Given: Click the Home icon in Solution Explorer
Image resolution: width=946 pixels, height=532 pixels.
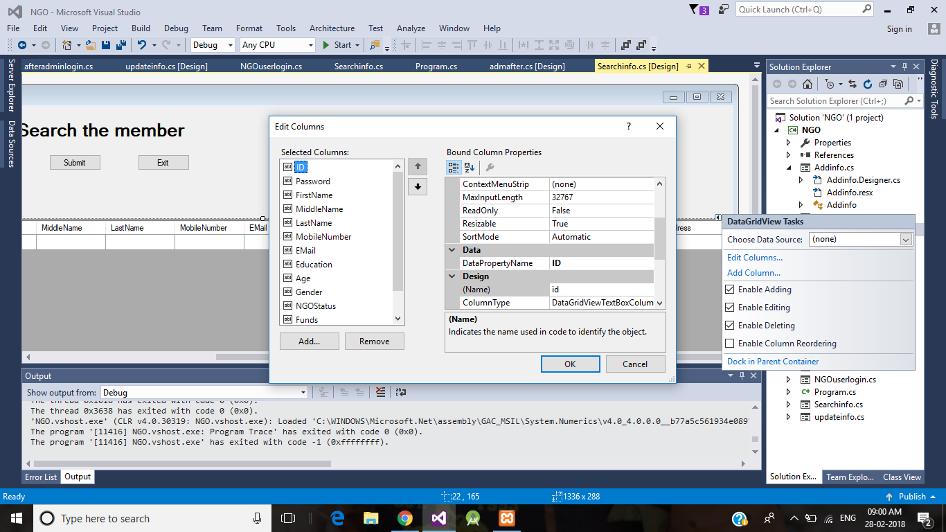Looking at the screenshot, I should 807,84.
